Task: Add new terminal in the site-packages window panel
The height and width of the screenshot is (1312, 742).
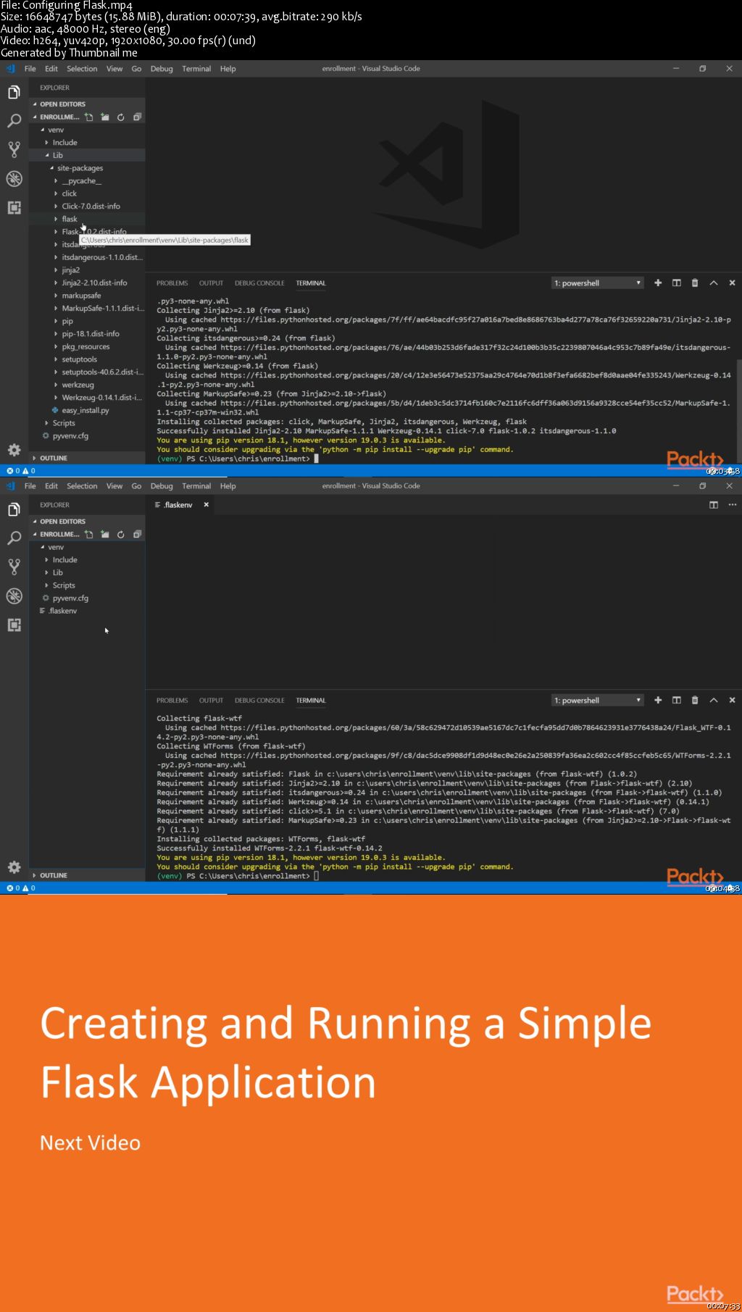Action: [658, 283]
